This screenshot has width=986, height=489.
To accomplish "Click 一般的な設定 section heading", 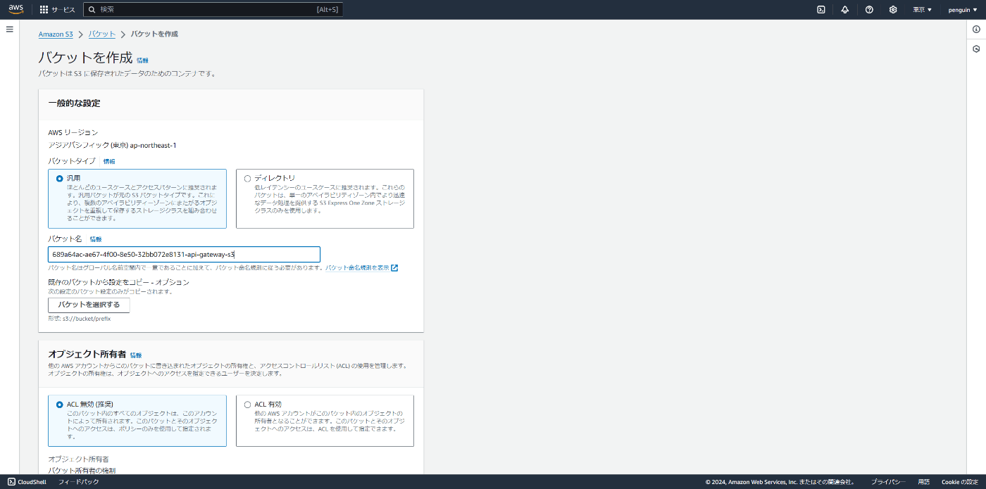I will (x=74, y=103).
